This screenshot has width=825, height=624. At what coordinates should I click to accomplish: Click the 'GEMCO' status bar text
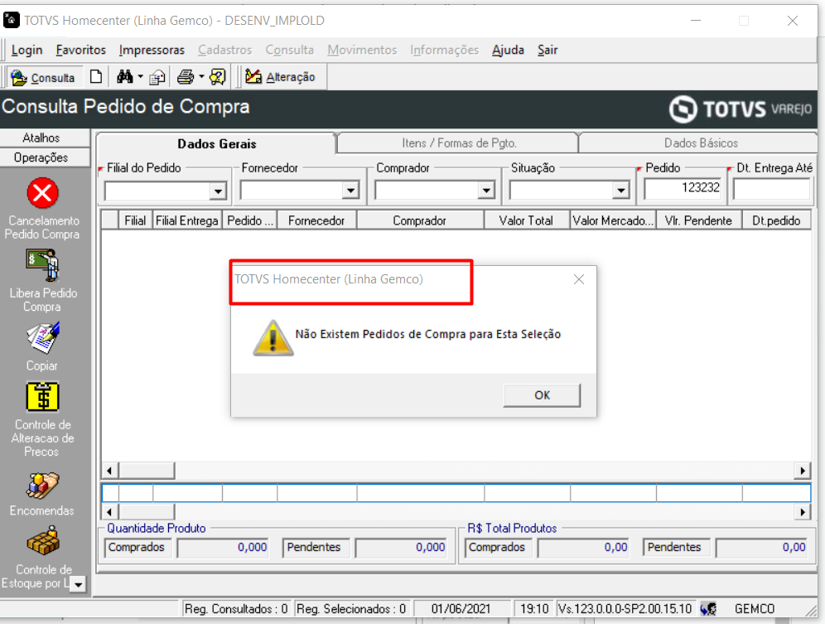coord(755,609)
